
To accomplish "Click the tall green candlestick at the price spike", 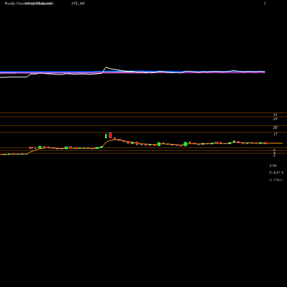I will point(106,136).
